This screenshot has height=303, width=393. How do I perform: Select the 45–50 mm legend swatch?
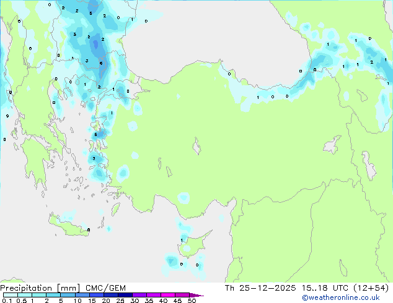[182, 295]
